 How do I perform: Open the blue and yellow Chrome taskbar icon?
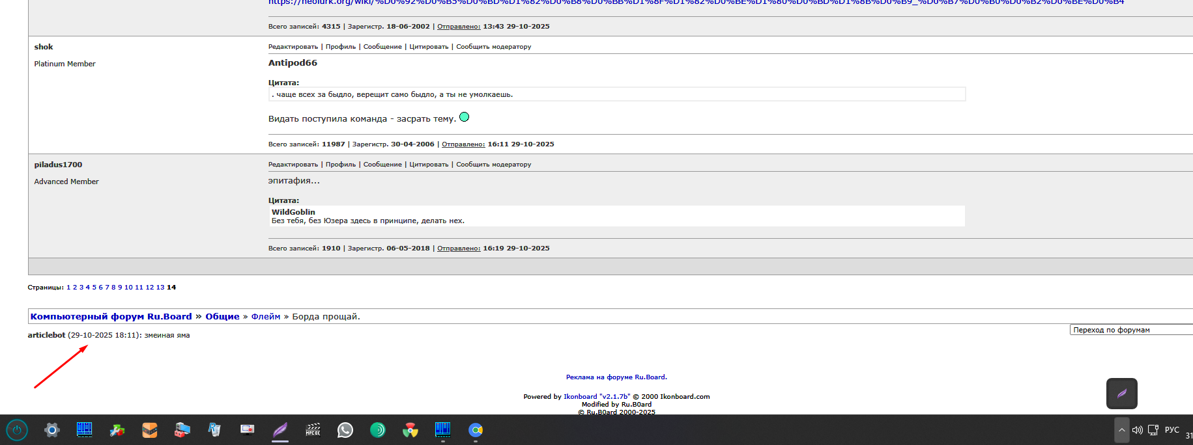point(476,430)
